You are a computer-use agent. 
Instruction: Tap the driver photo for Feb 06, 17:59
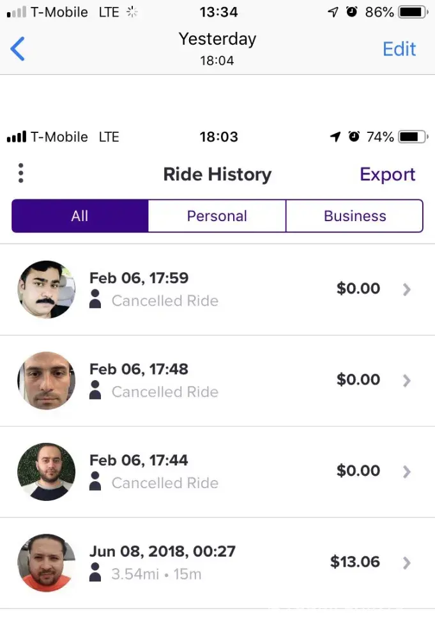tap(46, 289)
